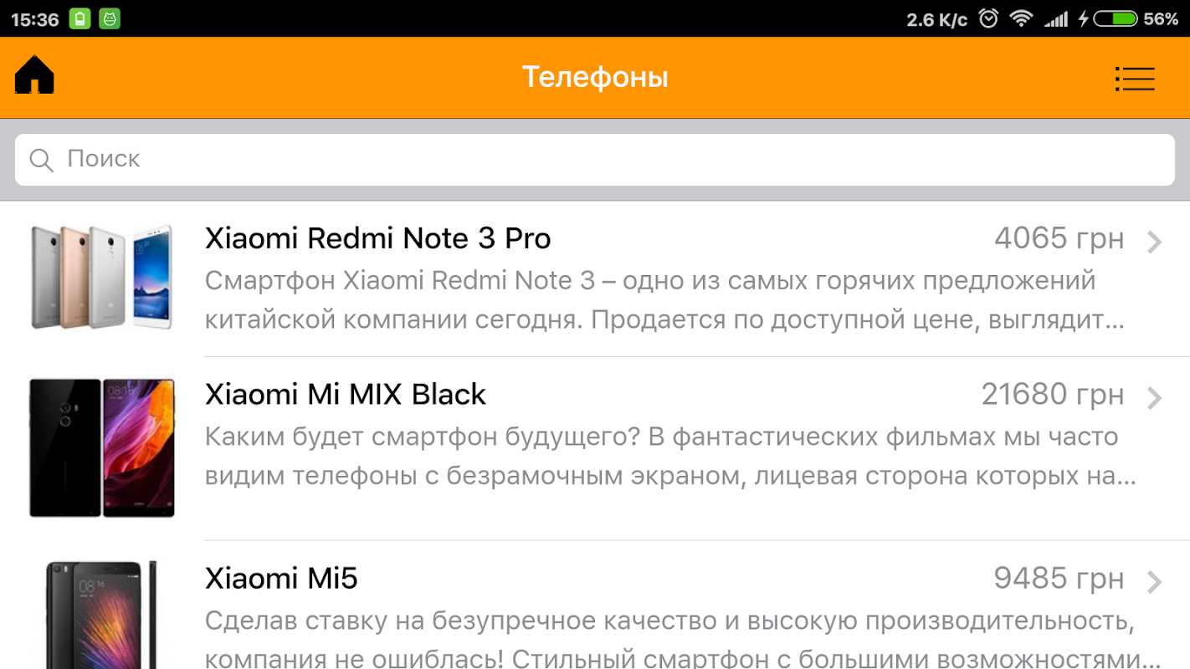The image size is (1190, 669).
Task: Tap the green android notification icon
Action: pyautogui.click(x=110, y=18)
